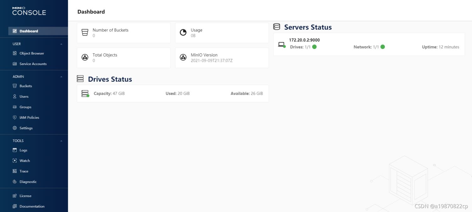Click the Total Objects circle icon
Image resolution: width=472 pixels, height=212 pixels.
[85, 57]
